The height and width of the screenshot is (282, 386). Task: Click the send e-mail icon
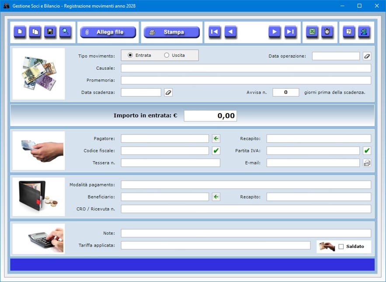(x=367, y=163)
